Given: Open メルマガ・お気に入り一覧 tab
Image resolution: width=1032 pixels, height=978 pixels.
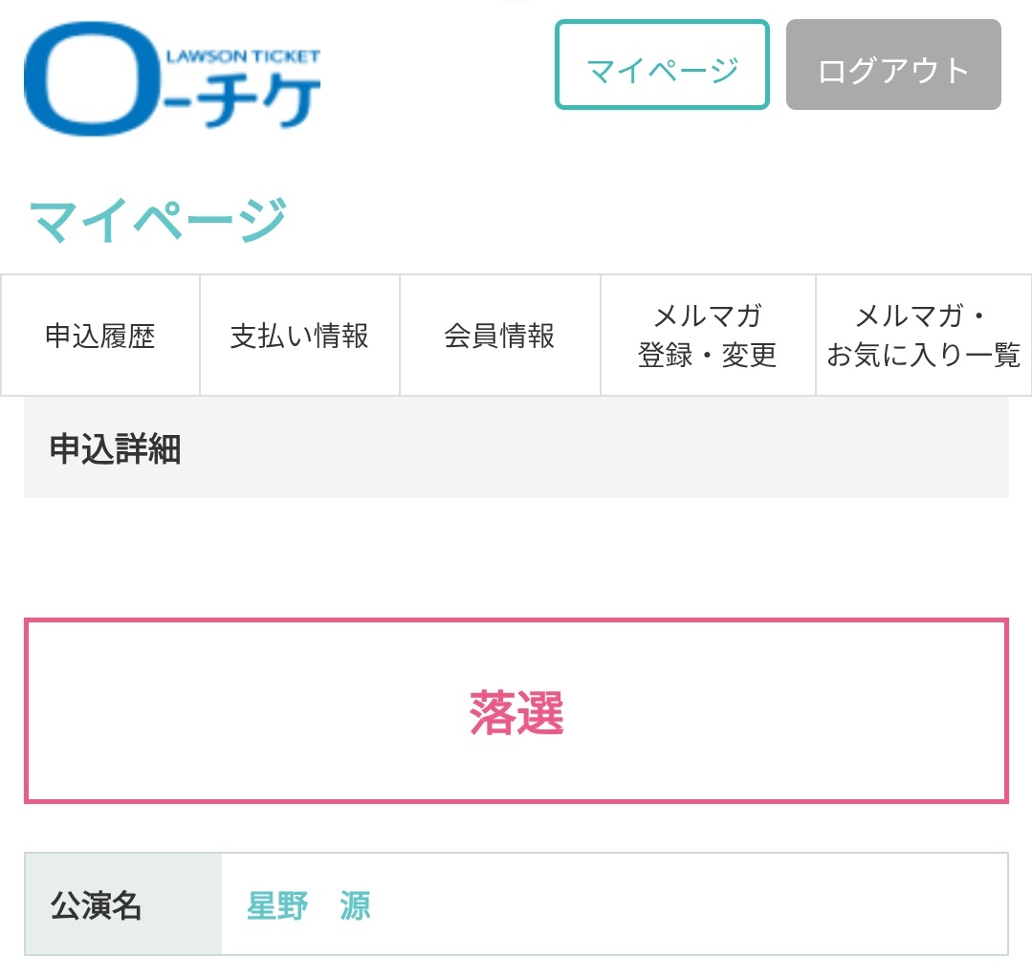Looking at the screenshot, I should coord(923,336).
